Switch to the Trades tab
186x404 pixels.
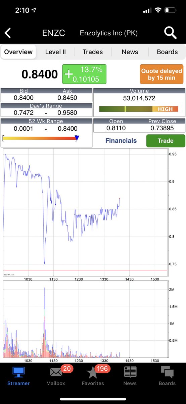pos(93,52)
